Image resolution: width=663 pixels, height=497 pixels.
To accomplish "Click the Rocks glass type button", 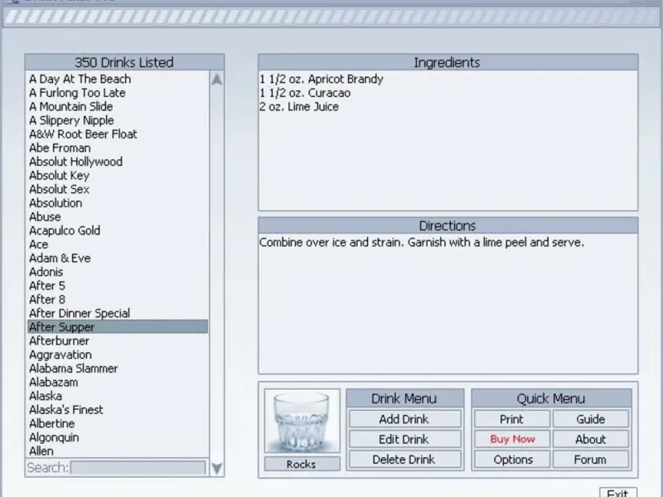I will click(x=302, y=464).
